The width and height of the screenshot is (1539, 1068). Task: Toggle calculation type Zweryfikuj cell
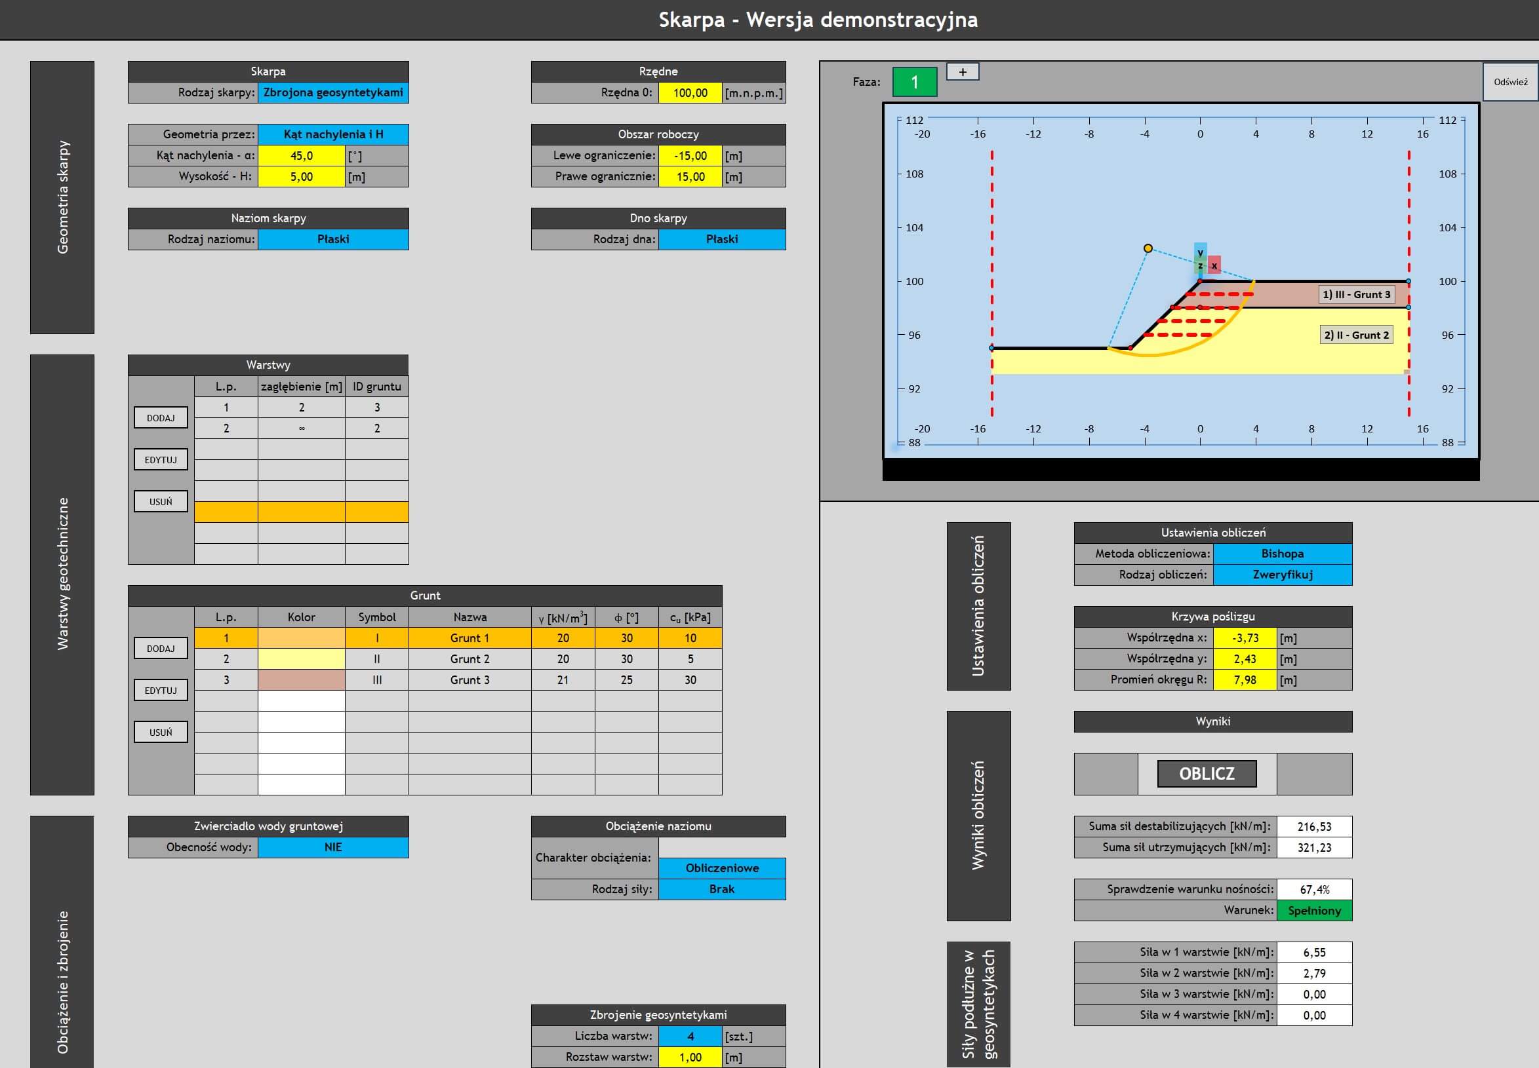pos(1282,574)
